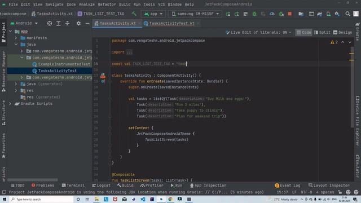Click the Select Opened File target icon
This screenshot has width=361, height=203.
pyautogui.click(x=50, y=23)
